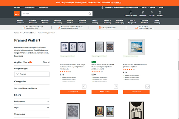Open the Kitchen & Appliances menu
179x119 pixels.
[x=33, y=22]
